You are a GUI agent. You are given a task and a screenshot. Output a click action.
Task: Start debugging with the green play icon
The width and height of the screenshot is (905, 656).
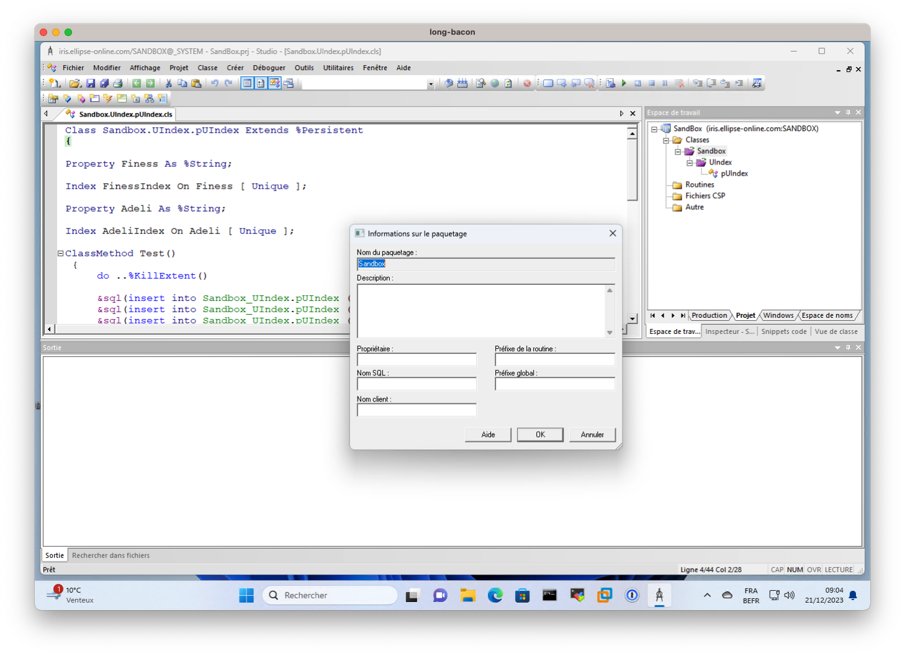click(624, 83)
